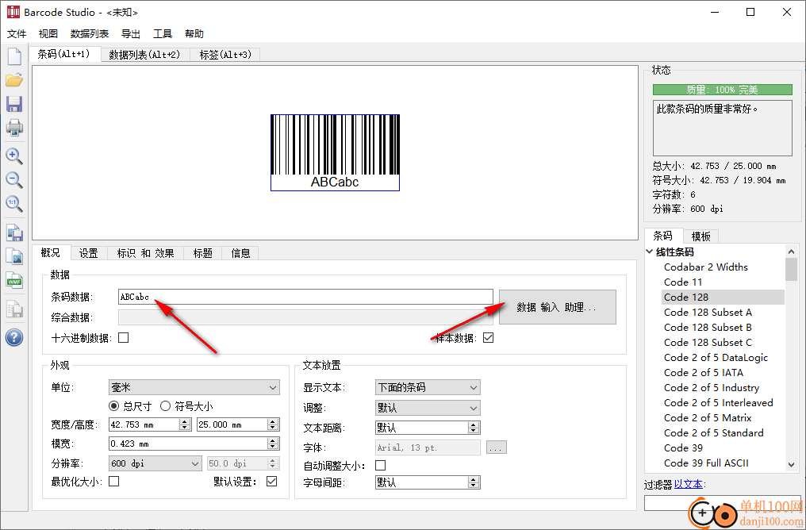Screen dimensions: 806x530
Task: Open the 分辨率 dropdown showing 600 dpi
Action: coord(155,463)
